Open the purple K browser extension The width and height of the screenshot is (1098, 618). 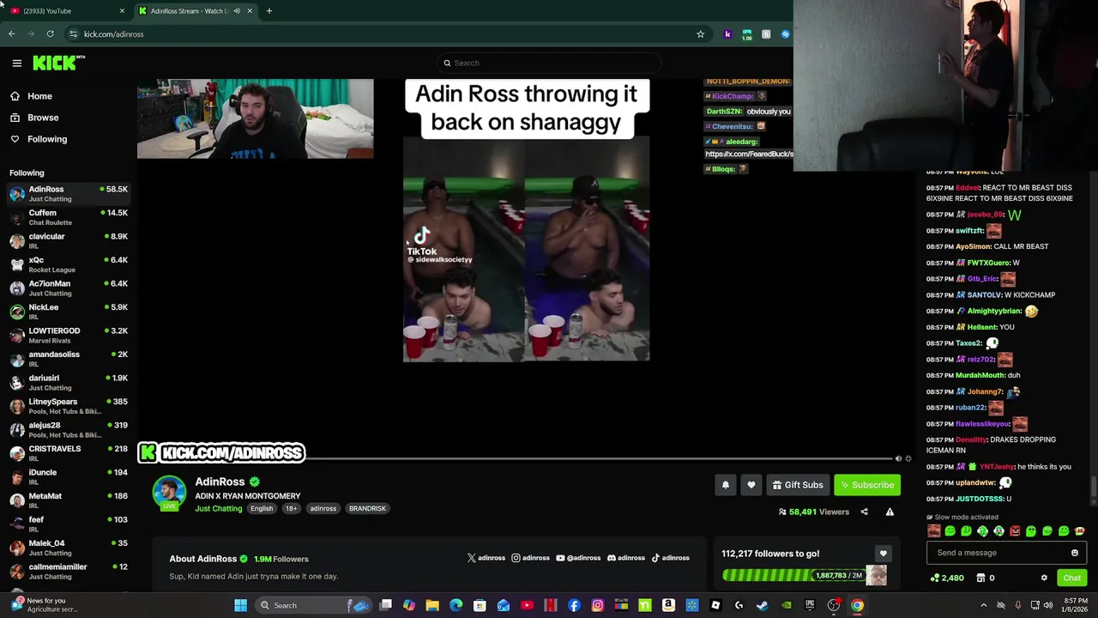(x=728, y=34)
